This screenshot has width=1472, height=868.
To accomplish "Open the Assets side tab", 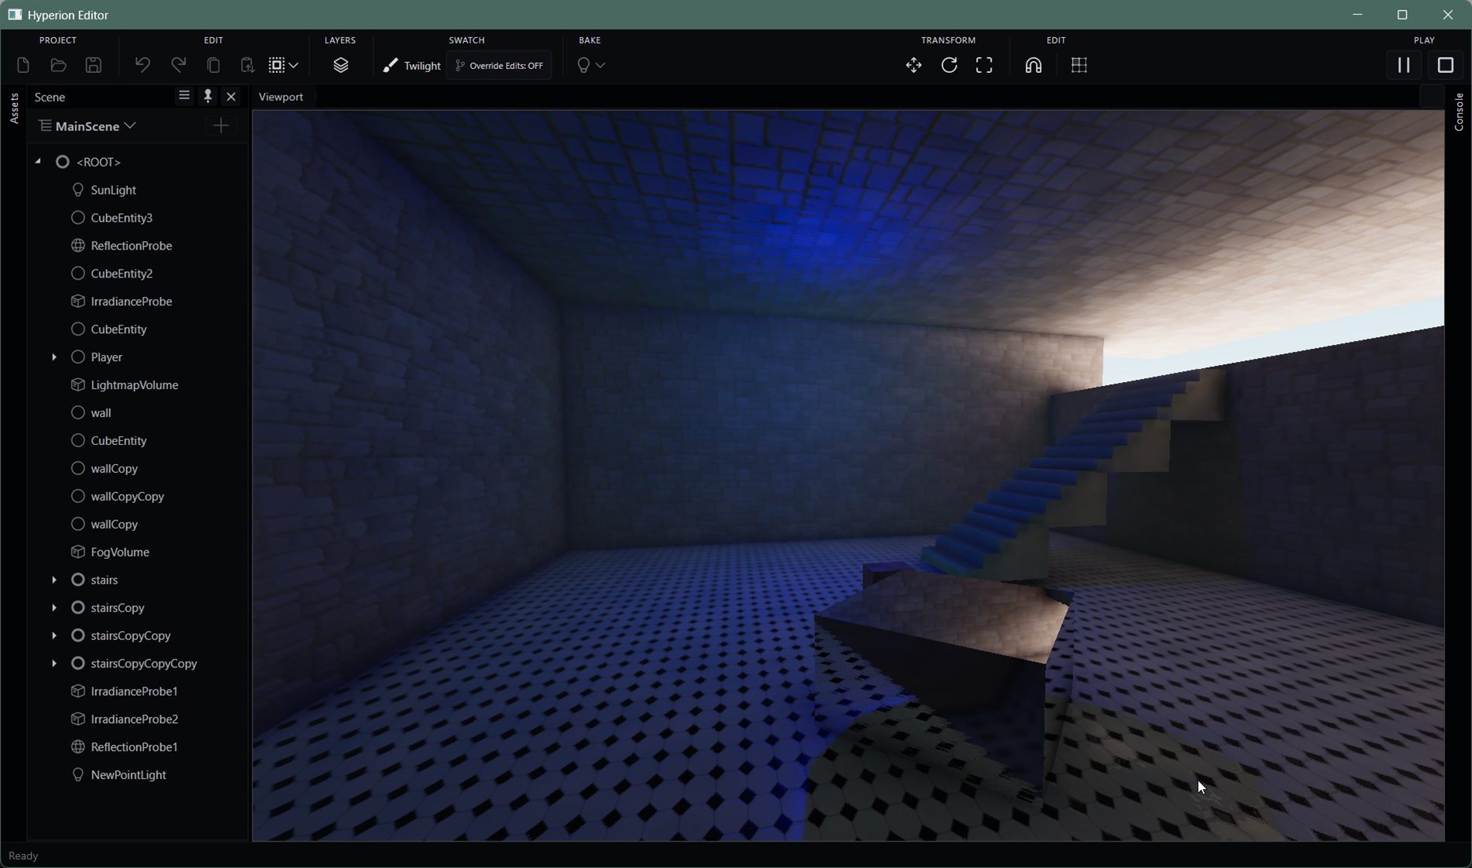I will point(14,108).
